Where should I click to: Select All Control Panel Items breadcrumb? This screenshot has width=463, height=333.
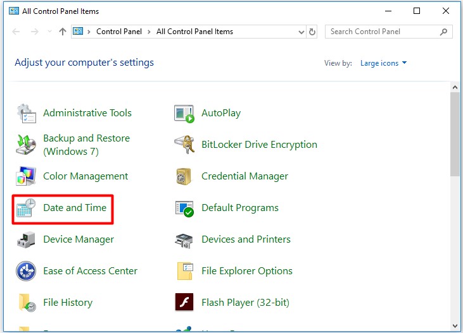(x=194, y=32)
